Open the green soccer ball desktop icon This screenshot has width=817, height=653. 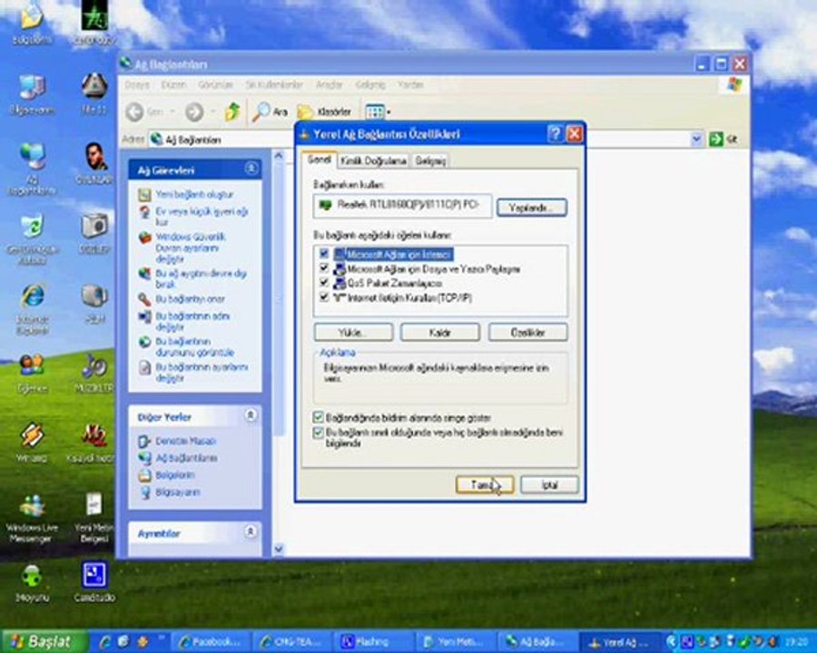pyautogui.click(x=32, y=583)
